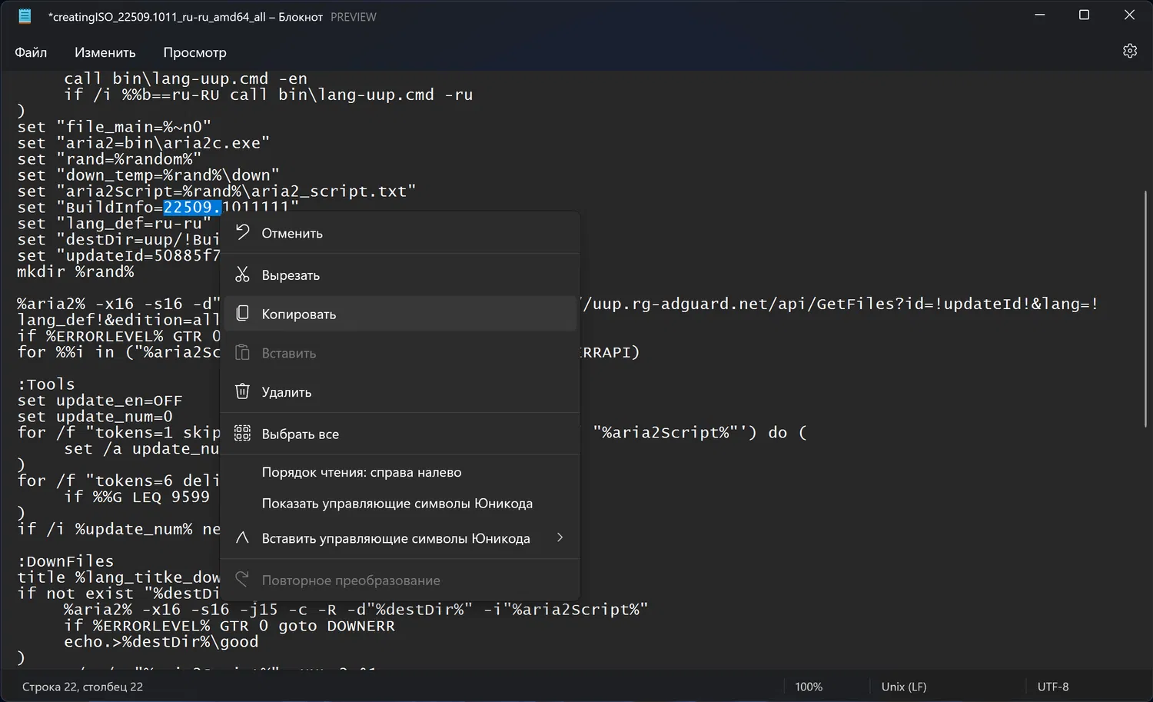1153x702 pixels.
Task: Click the vertical scrollbar thumb
Action: [1145, 308]
